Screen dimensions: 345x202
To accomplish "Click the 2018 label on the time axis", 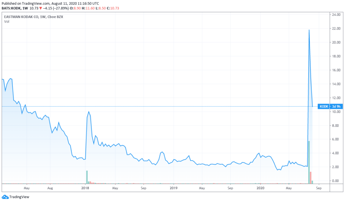I will 85,188.
